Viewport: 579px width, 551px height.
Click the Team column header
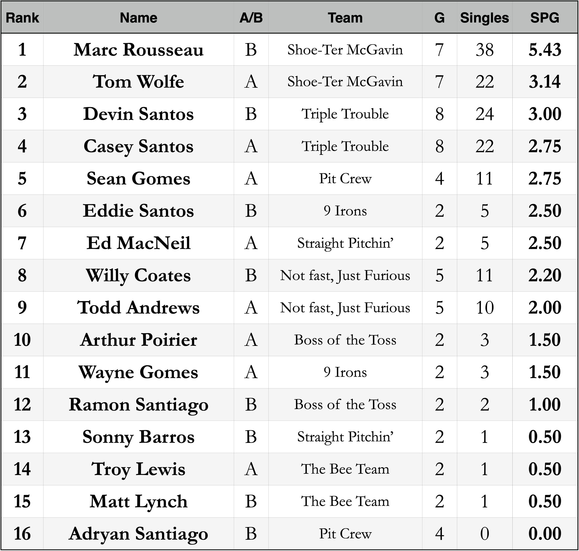click(x=345, y=18)
